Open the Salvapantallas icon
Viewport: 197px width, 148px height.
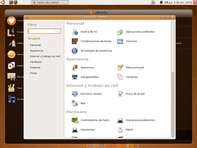click(x=75, y=77)
